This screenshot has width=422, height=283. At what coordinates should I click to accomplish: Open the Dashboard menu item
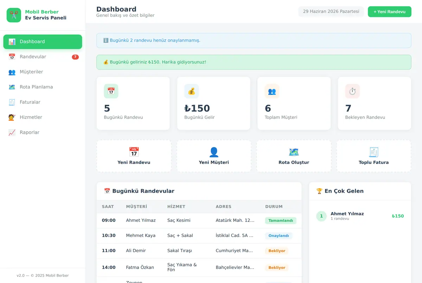pyautogui.click(x=43, y=42)
